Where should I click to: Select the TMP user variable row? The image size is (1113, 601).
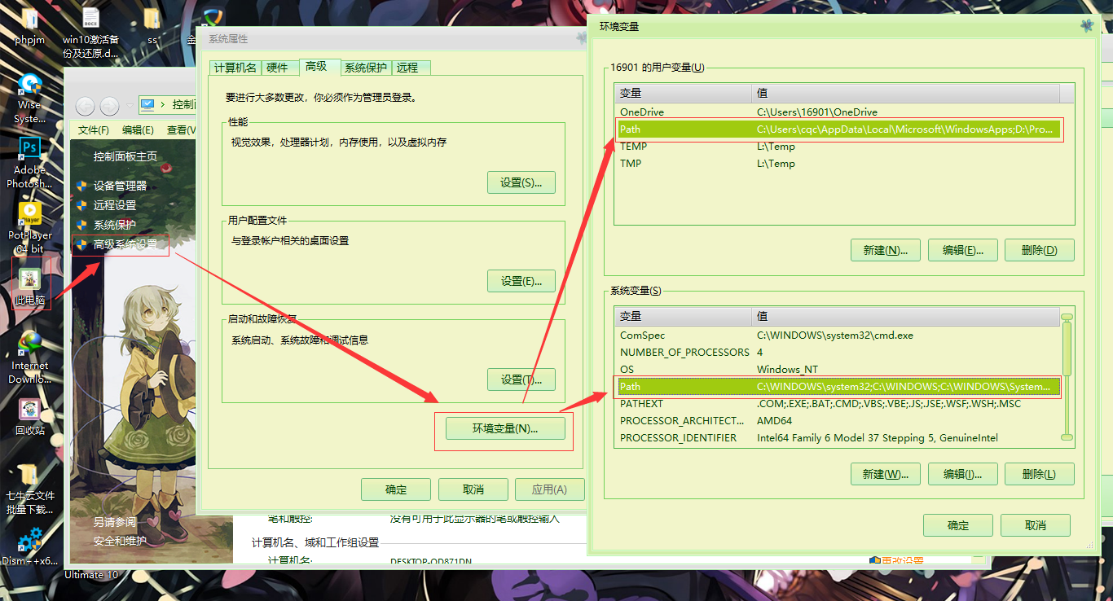tap(838, 164)
